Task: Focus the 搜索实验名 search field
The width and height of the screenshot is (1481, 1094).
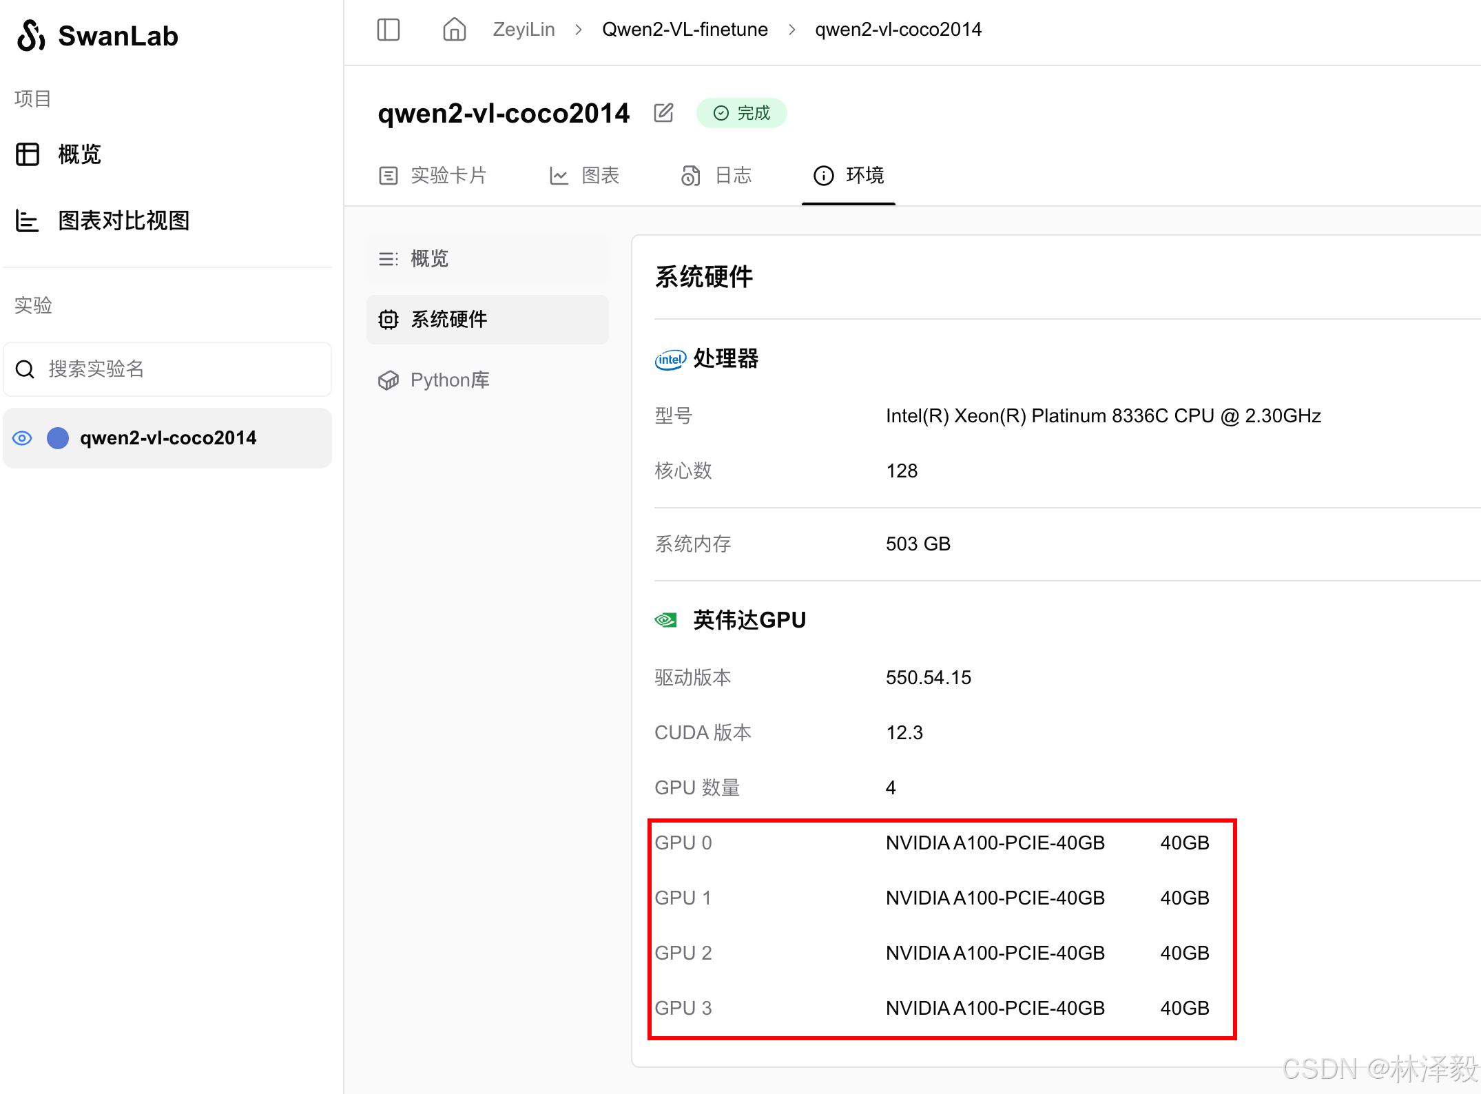Action: click(x=179, y=369)
